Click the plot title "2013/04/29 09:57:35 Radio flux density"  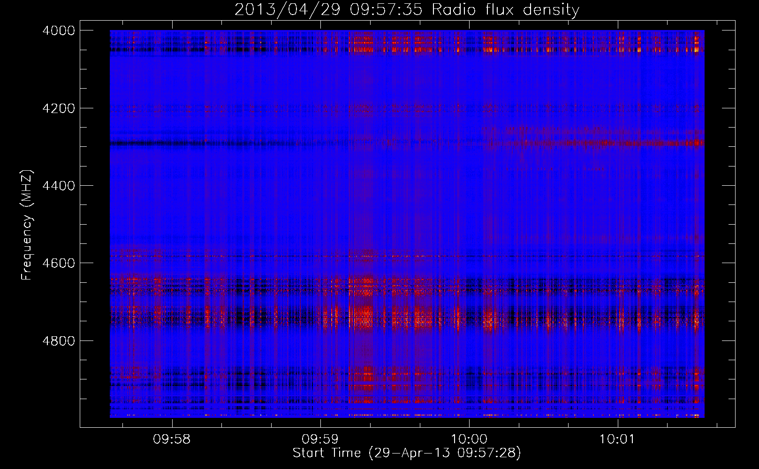coord(407,10)
